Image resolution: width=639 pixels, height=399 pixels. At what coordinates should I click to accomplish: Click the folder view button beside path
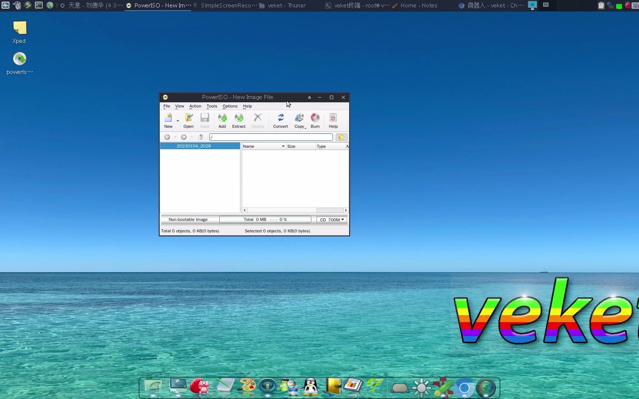point(341,137)
